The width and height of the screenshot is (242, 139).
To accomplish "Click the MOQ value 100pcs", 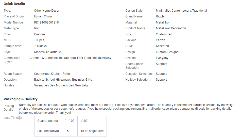I will (x=39, y=40).
